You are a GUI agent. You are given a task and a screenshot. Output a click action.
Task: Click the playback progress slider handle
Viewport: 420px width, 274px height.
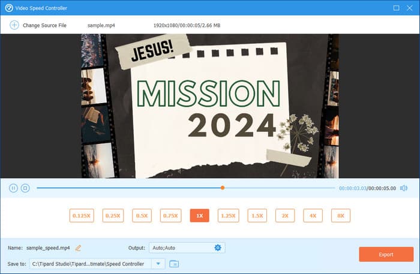[223, 188]
